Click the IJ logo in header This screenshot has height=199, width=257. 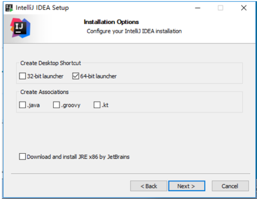point(20,28)
